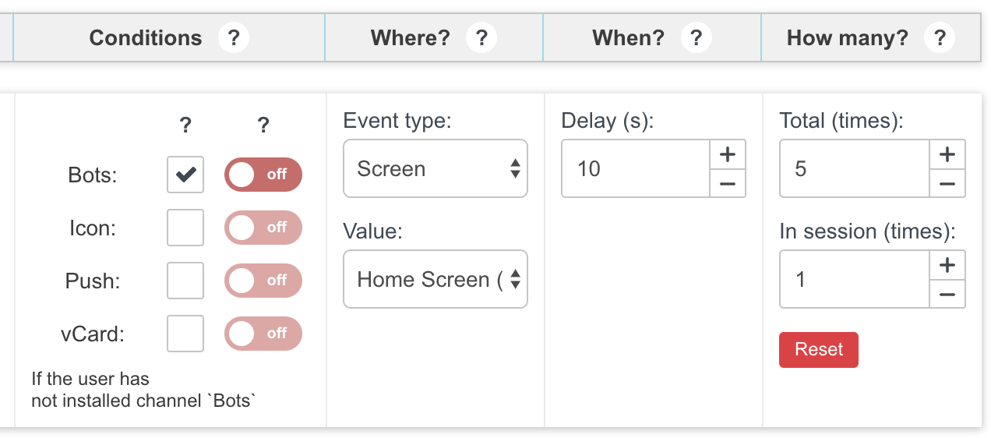Turn on the Bots toggle switch
Image resolution: width=991 pixels, height=438 pixels.
(263, 175)
